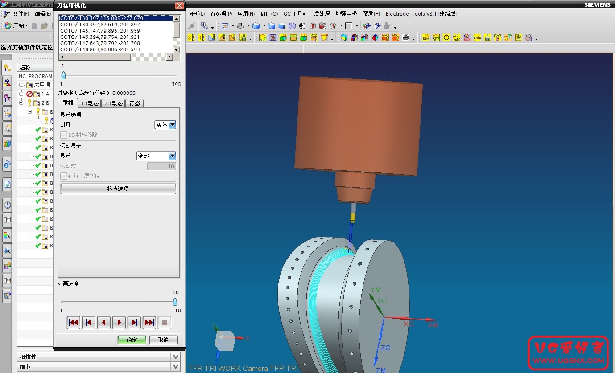This screenshot has height=373, width=615.
Task: Toggle the 2D material removal checkbox
Action: click(x=64, y=135)
